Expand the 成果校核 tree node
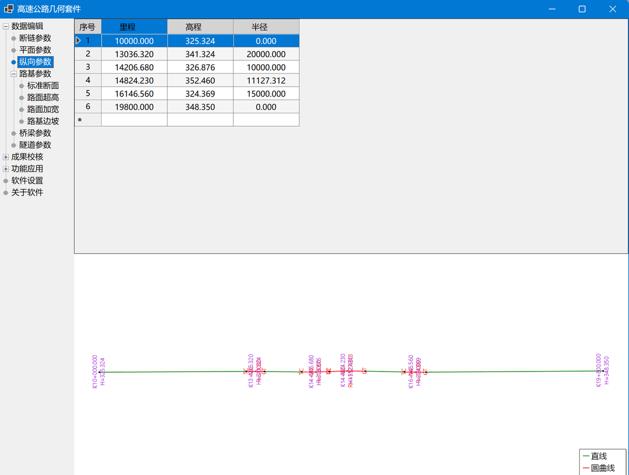 tap(6, 157)
